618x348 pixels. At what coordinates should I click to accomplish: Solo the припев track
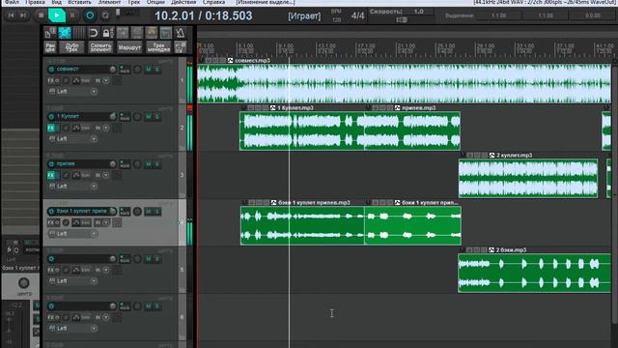click(156, 164)
